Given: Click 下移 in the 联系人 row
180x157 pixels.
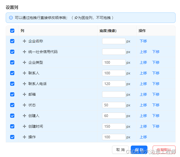Looking at the screenshot, I should (x=156, y=73).
